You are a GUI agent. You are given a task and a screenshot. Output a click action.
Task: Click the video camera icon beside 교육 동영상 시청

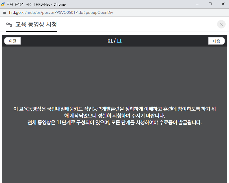click(x=8, y=25)
